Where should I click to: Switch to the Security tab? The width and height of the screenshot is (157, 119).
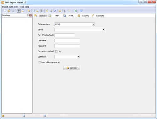pyautogui.click(x=86, y=16)
